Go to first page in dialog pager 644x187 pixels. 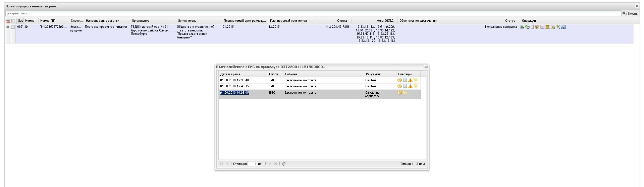[x=222, y=164]
